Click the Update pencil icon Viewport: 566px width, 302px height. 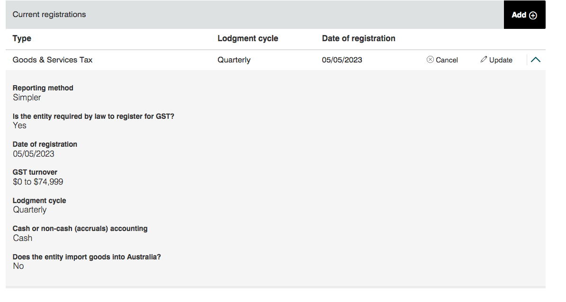(x=484, y=60)
